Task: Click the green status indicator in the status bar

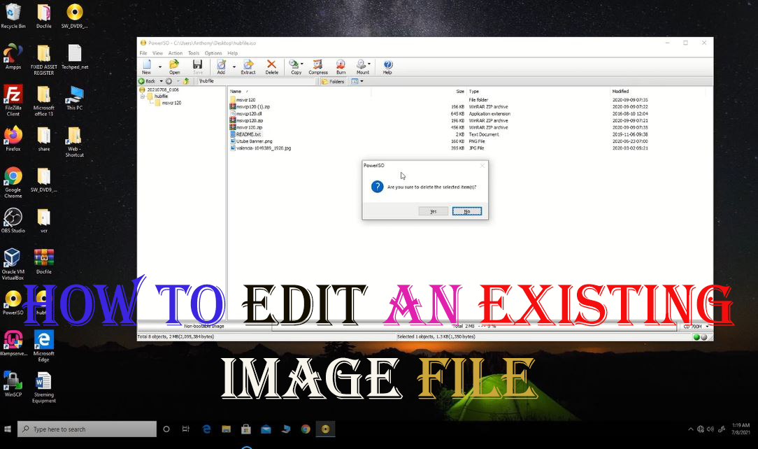Action: click(x=696, y=336)
